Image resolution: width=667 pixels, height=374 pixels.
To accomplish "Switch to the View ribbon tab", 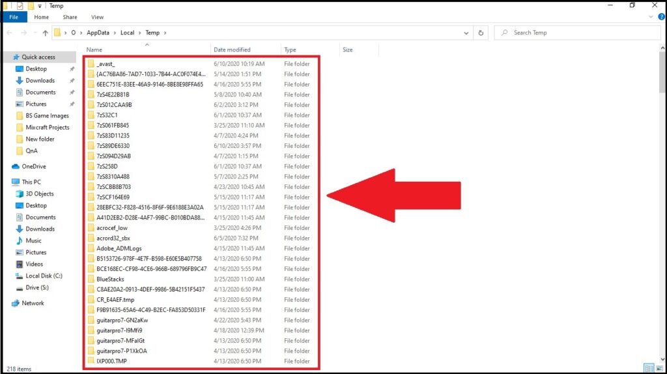I will pos(97,18).
